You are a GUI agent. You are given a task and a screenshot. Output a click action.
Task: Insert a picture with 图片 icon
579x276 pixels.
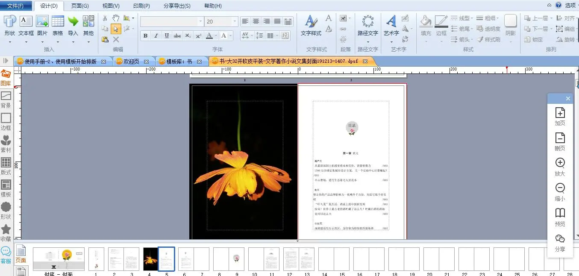coord(42,25)
